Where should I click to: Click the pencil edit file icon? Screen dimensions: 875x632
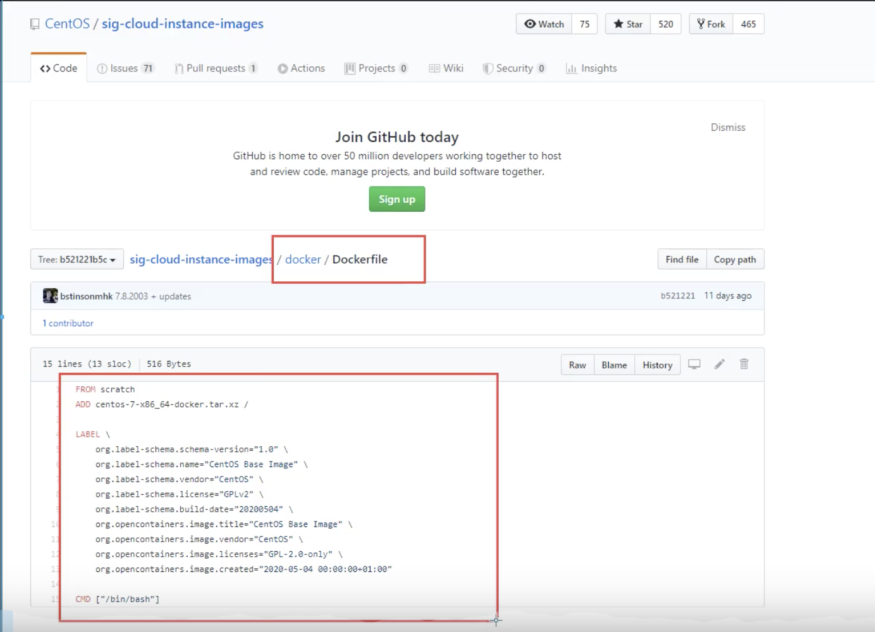click(x=719, y=364)
